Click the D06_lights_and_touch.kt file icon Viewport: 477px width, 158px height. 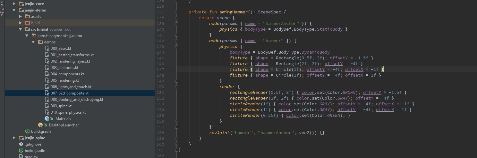[47, 87]
